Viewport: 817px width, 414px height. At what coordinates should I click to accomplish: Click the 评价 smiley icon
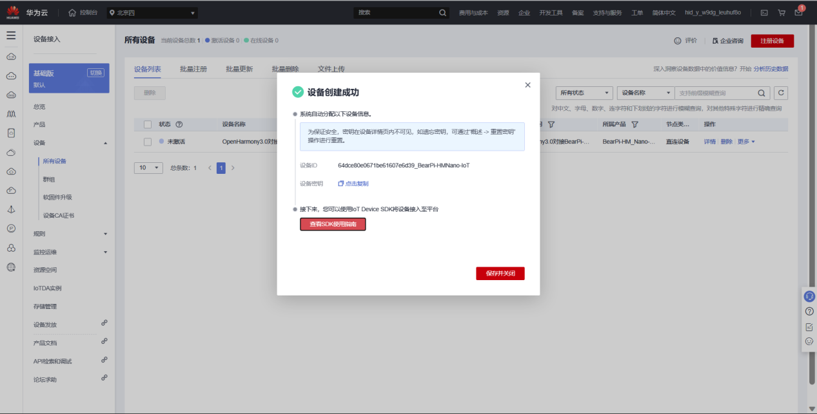pyautogui.click(x=677, y=41)
